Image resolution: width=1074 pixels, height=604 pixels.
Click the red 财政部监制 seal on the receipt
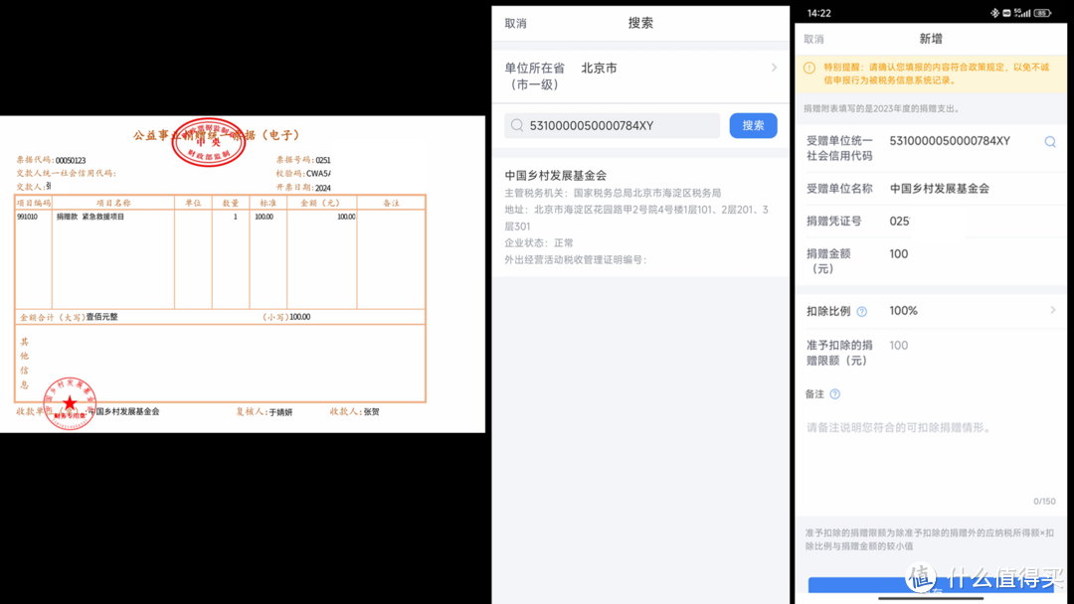pyautogui.click(x=208, y=142)
